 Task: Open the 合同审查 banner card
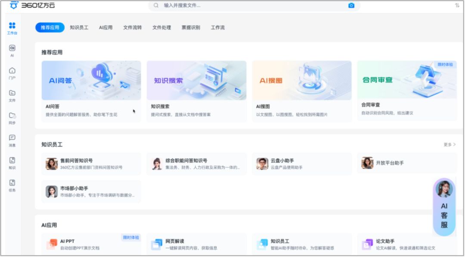click(x=407, y=79)
